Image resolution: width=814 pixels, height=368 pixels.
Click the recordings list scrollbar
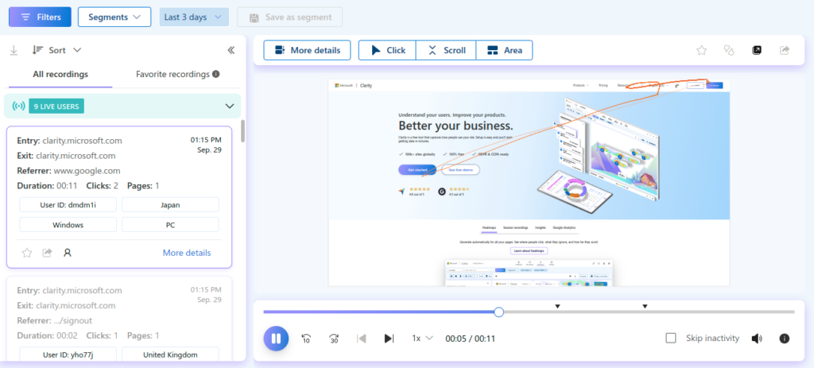click(243, 131)
